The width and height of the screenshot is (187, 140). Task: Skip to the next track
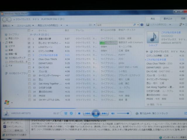click(104, 113)
